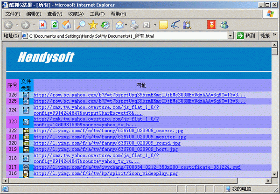Click the 序号 column header
Viewport: 280px width, 194px height.
[13, 85]
